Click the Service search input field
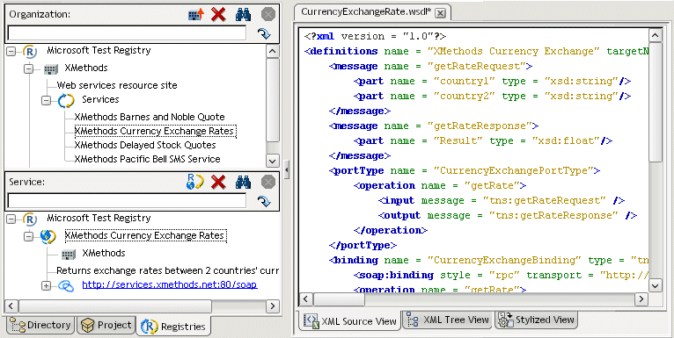The height and width of the screenshot is (338, 674). click(128, 201)
